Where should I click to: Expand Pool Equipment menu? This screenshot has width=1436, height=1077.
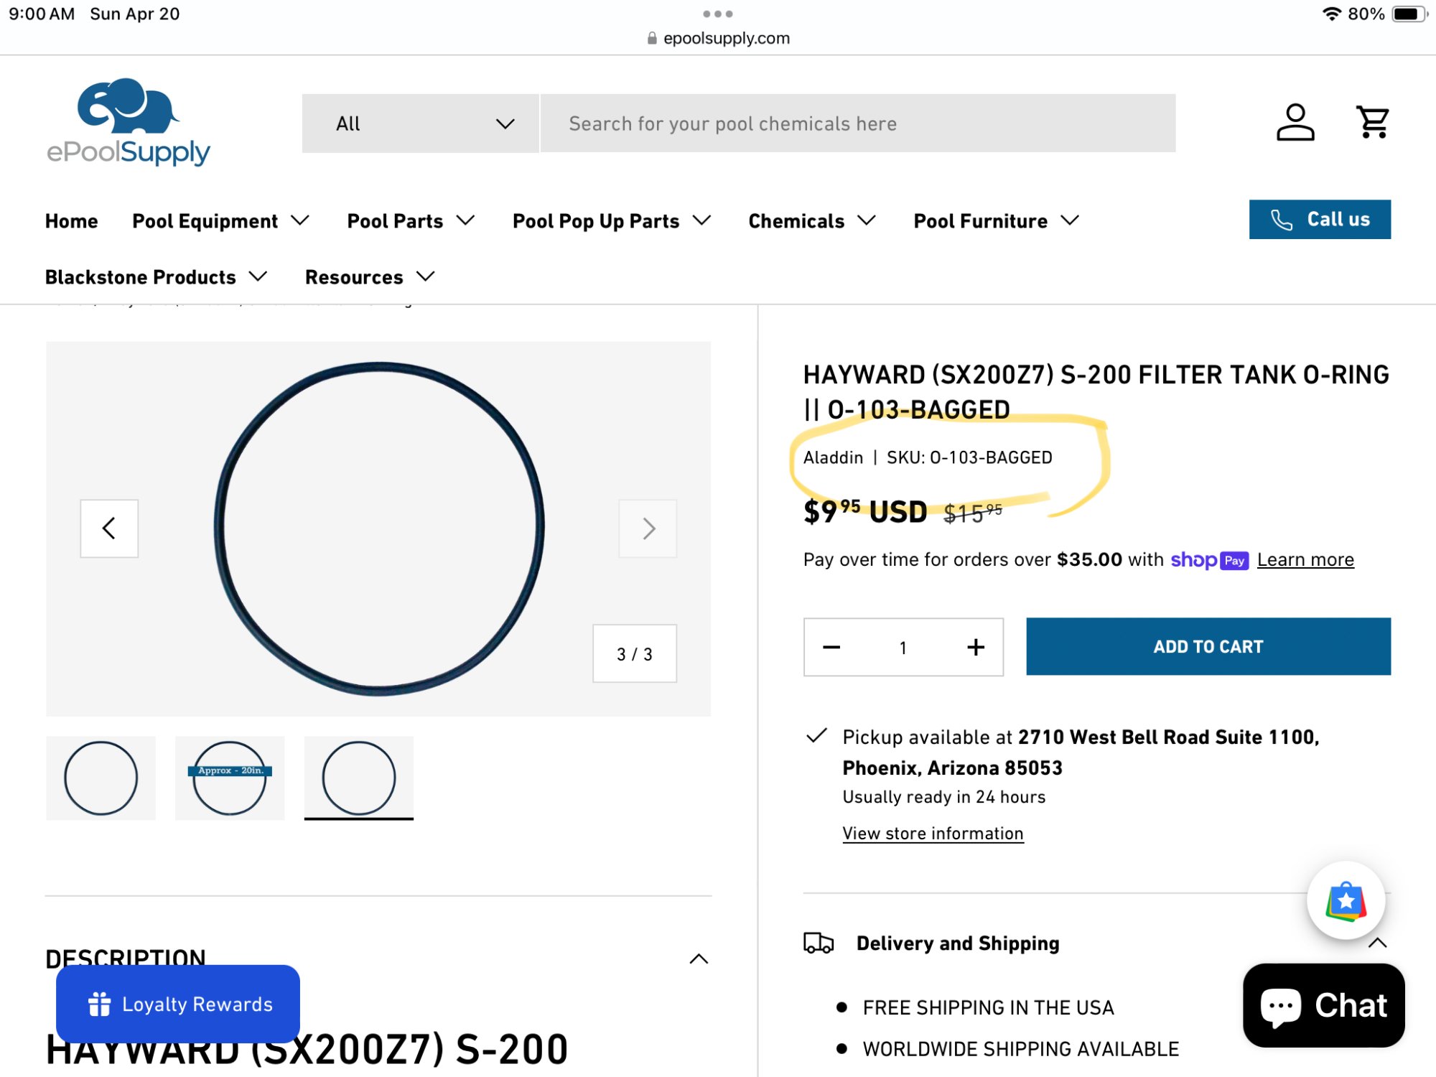[221, 221]
